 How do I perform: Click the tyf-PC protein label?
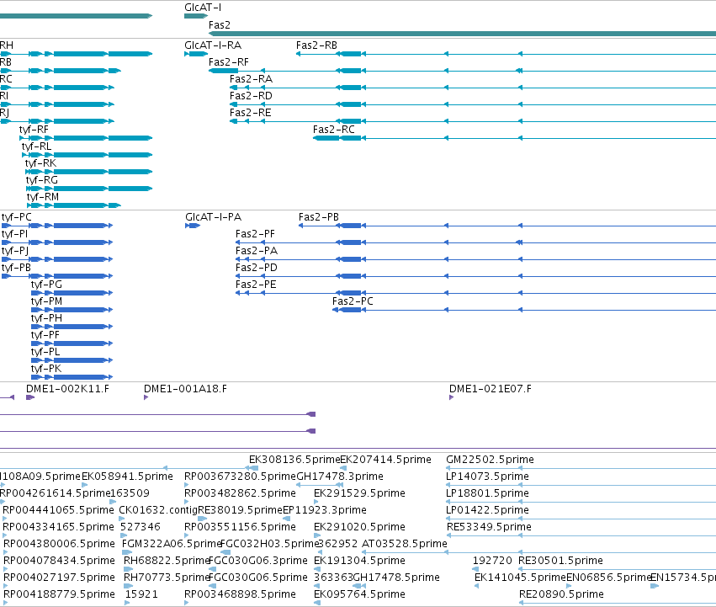(17, 217)
